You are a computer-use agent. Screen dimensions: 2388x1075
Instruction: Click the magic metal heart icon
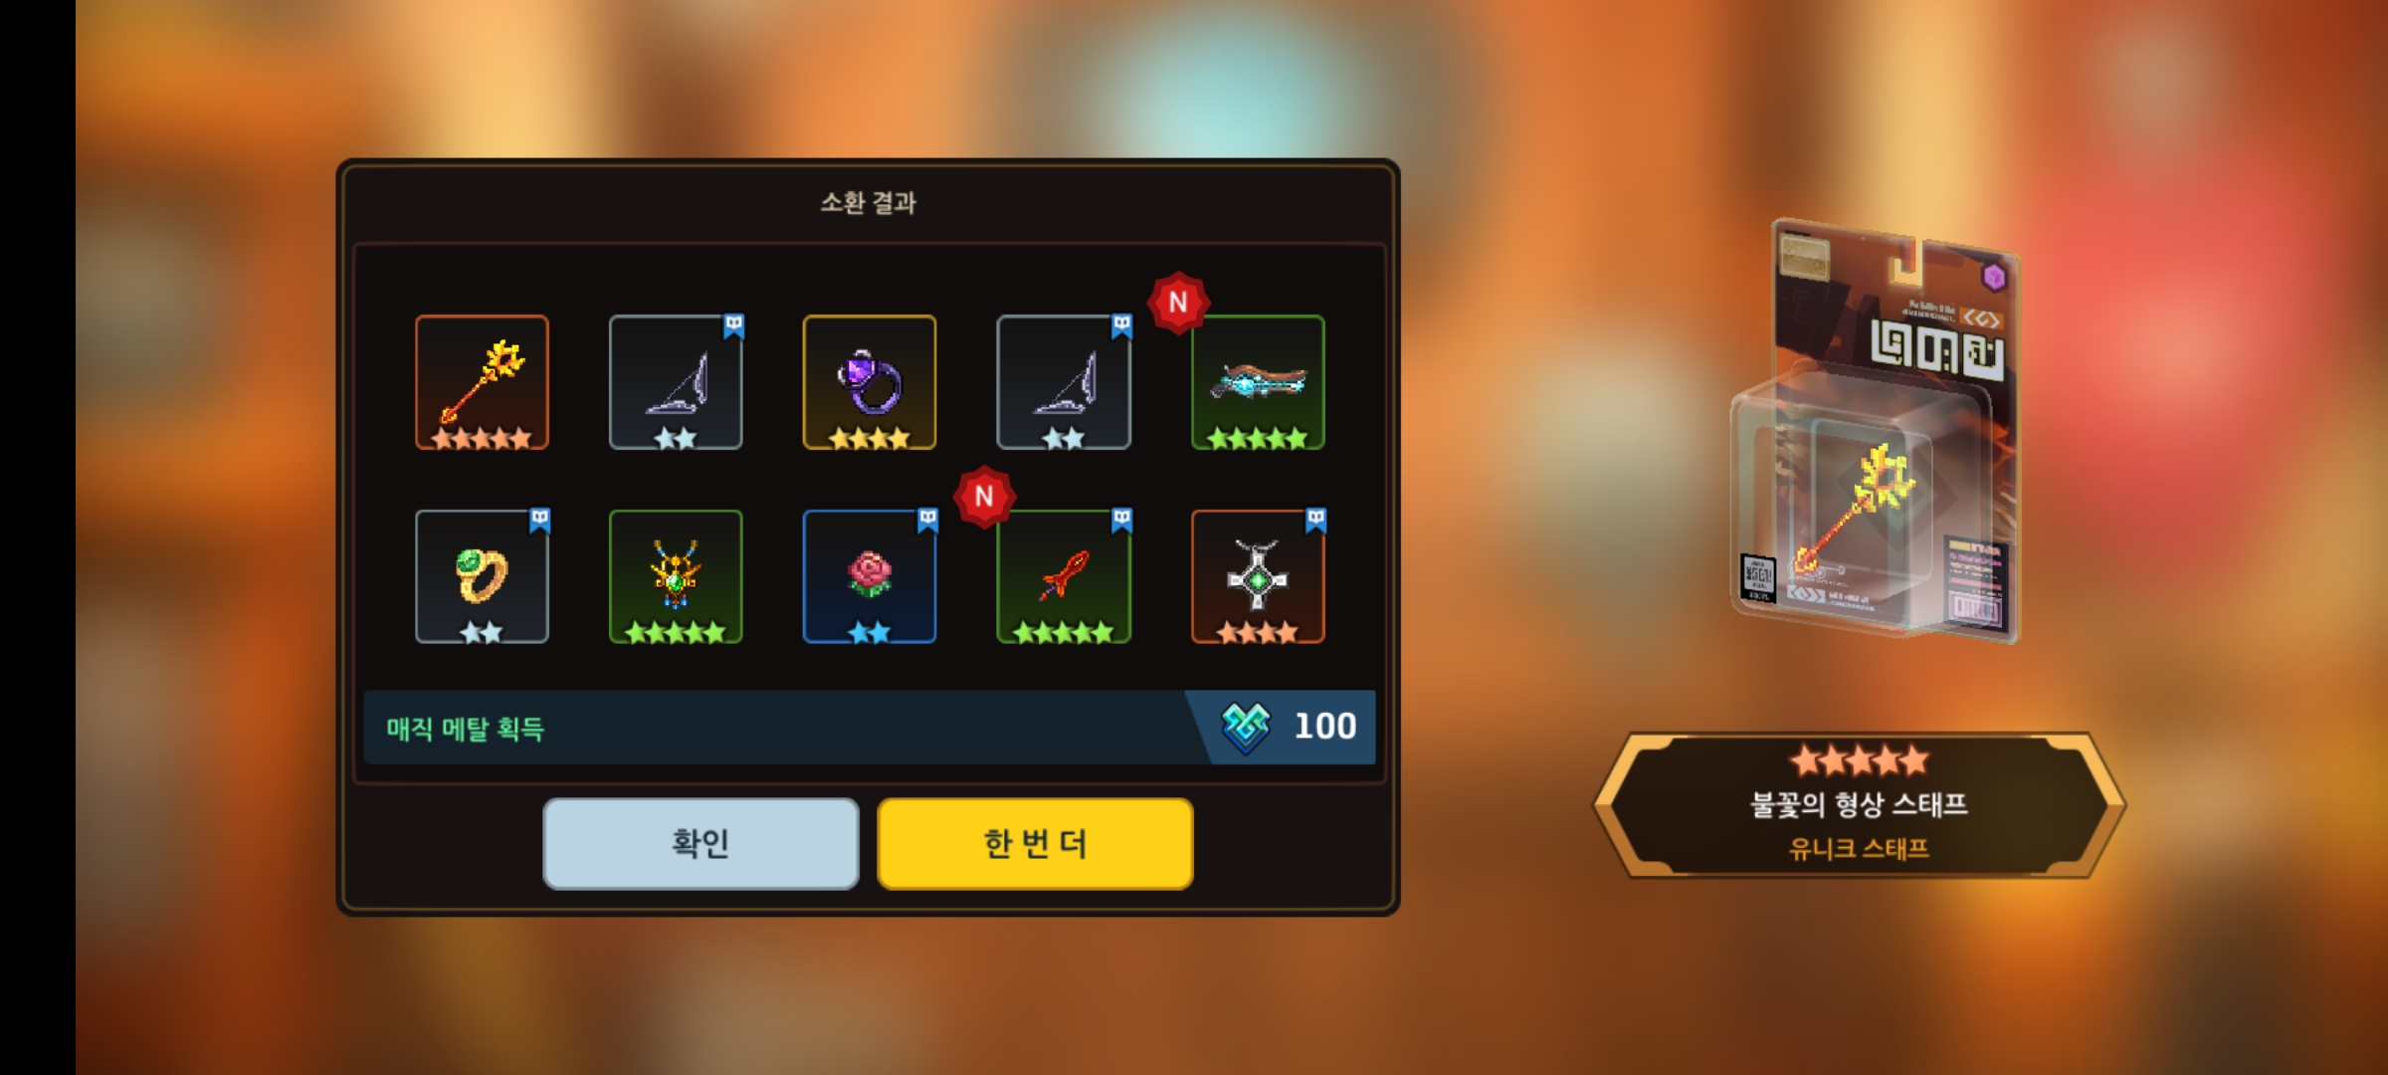point(1246,728)
